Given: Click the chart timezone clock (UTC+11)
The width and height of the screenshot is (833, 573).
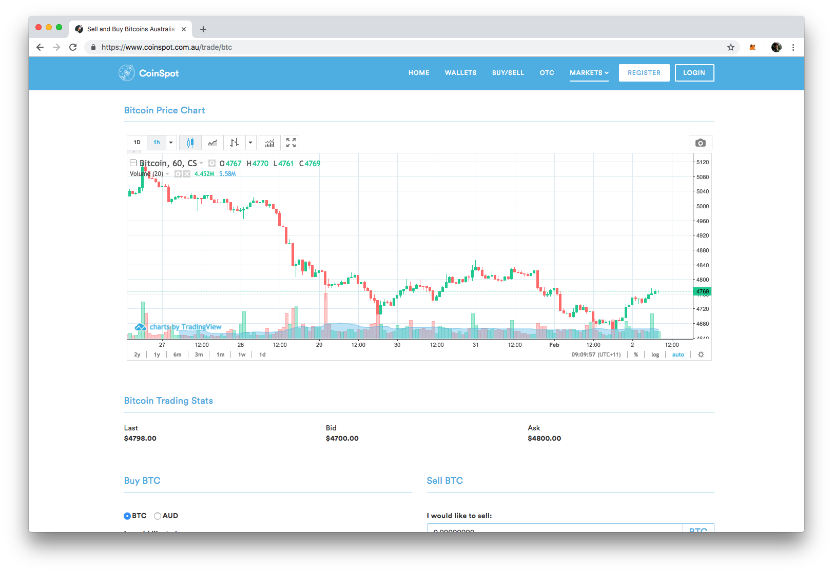Looking at the screenshot, I should (x=596, y=354).
